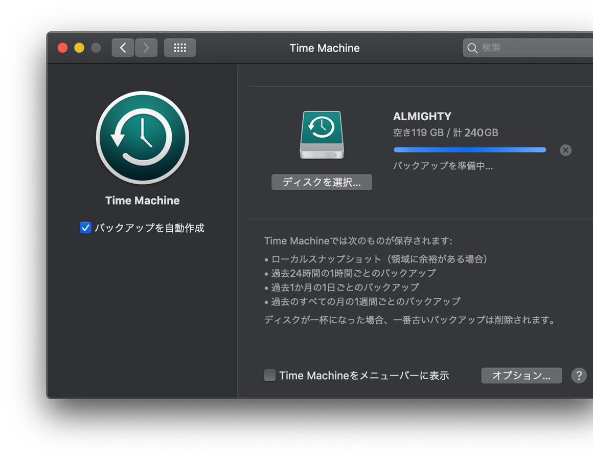Enable Time Machineをメニューバーに表示 checkbox
This screenshot has height=460, width=593.
[269, 375]
